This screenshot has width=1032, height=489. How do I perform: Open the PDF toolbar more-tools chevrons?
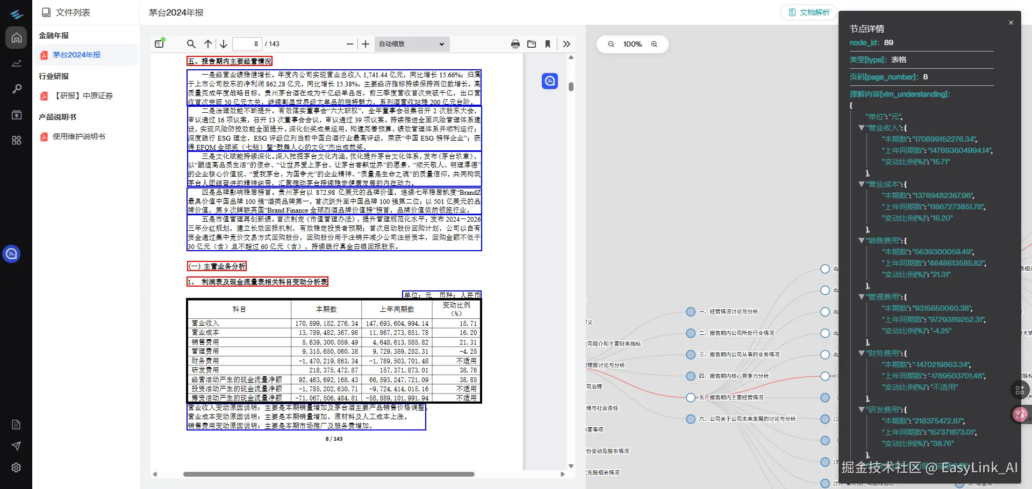(567, 44)
